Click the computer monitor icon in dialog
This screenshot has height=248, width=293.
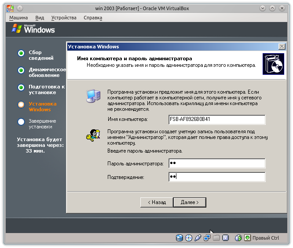(x=93, y=96)
